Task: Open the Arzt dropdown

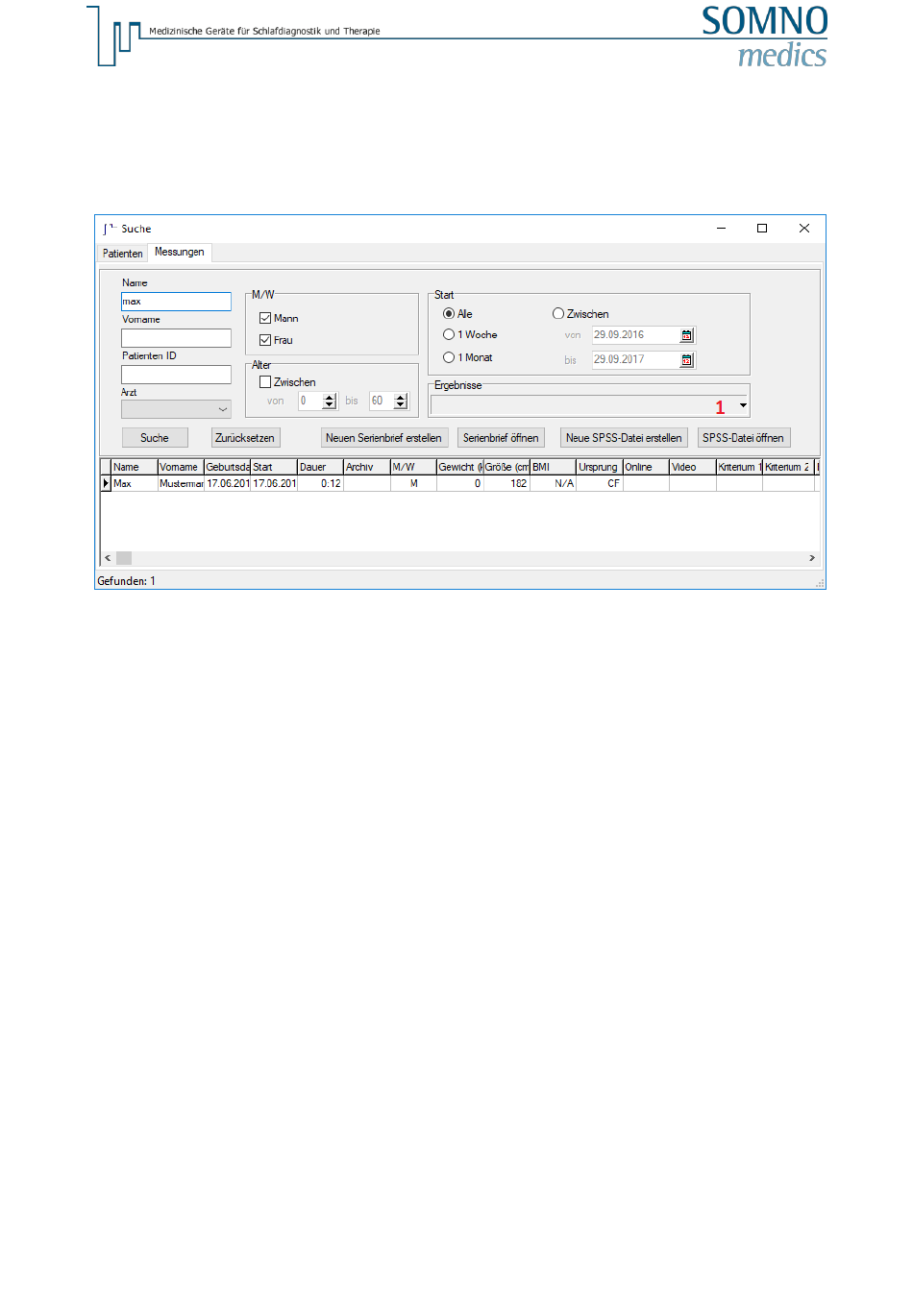Action: [x=176, y=409]
